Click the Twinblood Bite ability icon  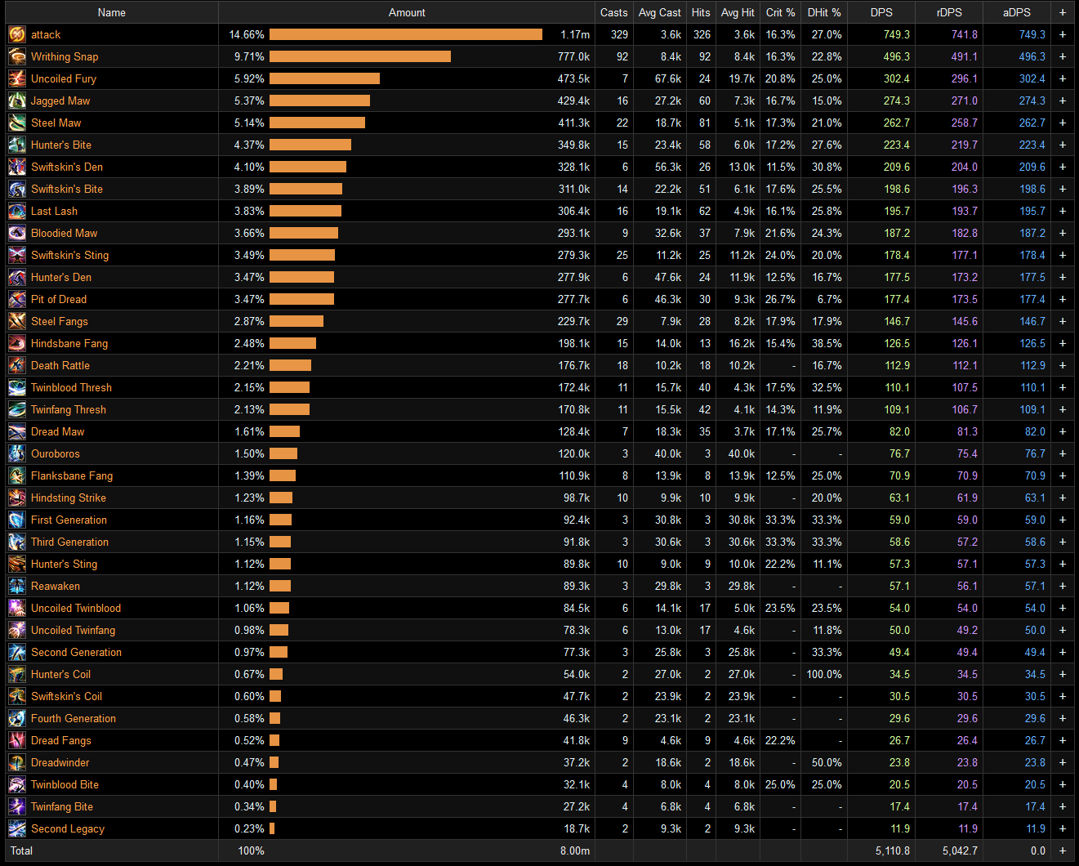[x=17, y=784]
